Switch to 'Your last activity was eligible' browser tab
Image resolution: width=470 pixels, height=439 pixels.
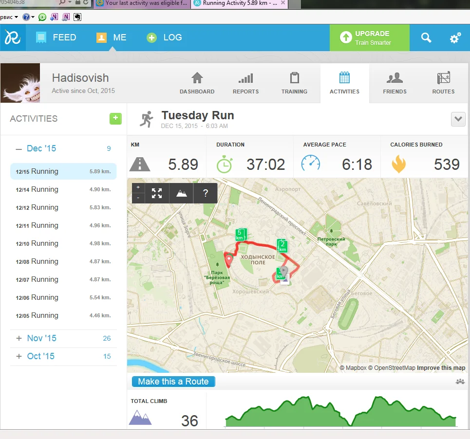tap(142, 3)
